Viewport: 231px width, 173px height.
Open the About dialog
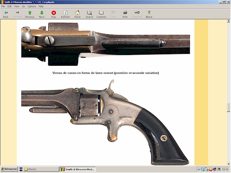coord(149,15)
